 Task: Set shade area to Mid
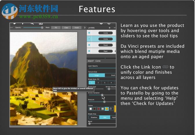click(105, 117)
